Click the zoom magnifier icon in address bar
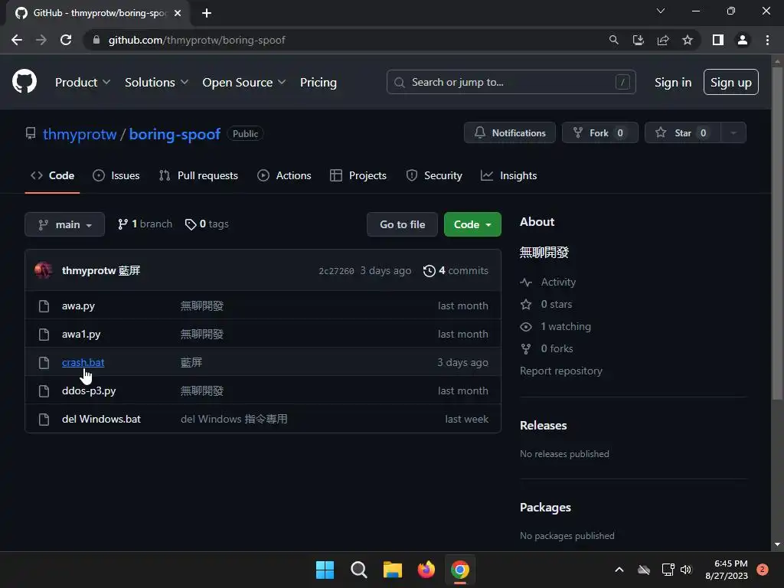Viewport: 784px width, 588px height. (613, 40)
